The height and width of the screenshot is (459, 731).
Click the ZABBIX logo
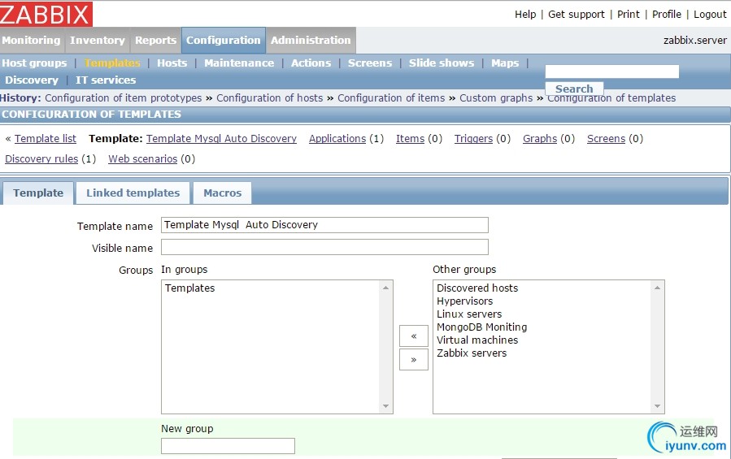[46, 14]
